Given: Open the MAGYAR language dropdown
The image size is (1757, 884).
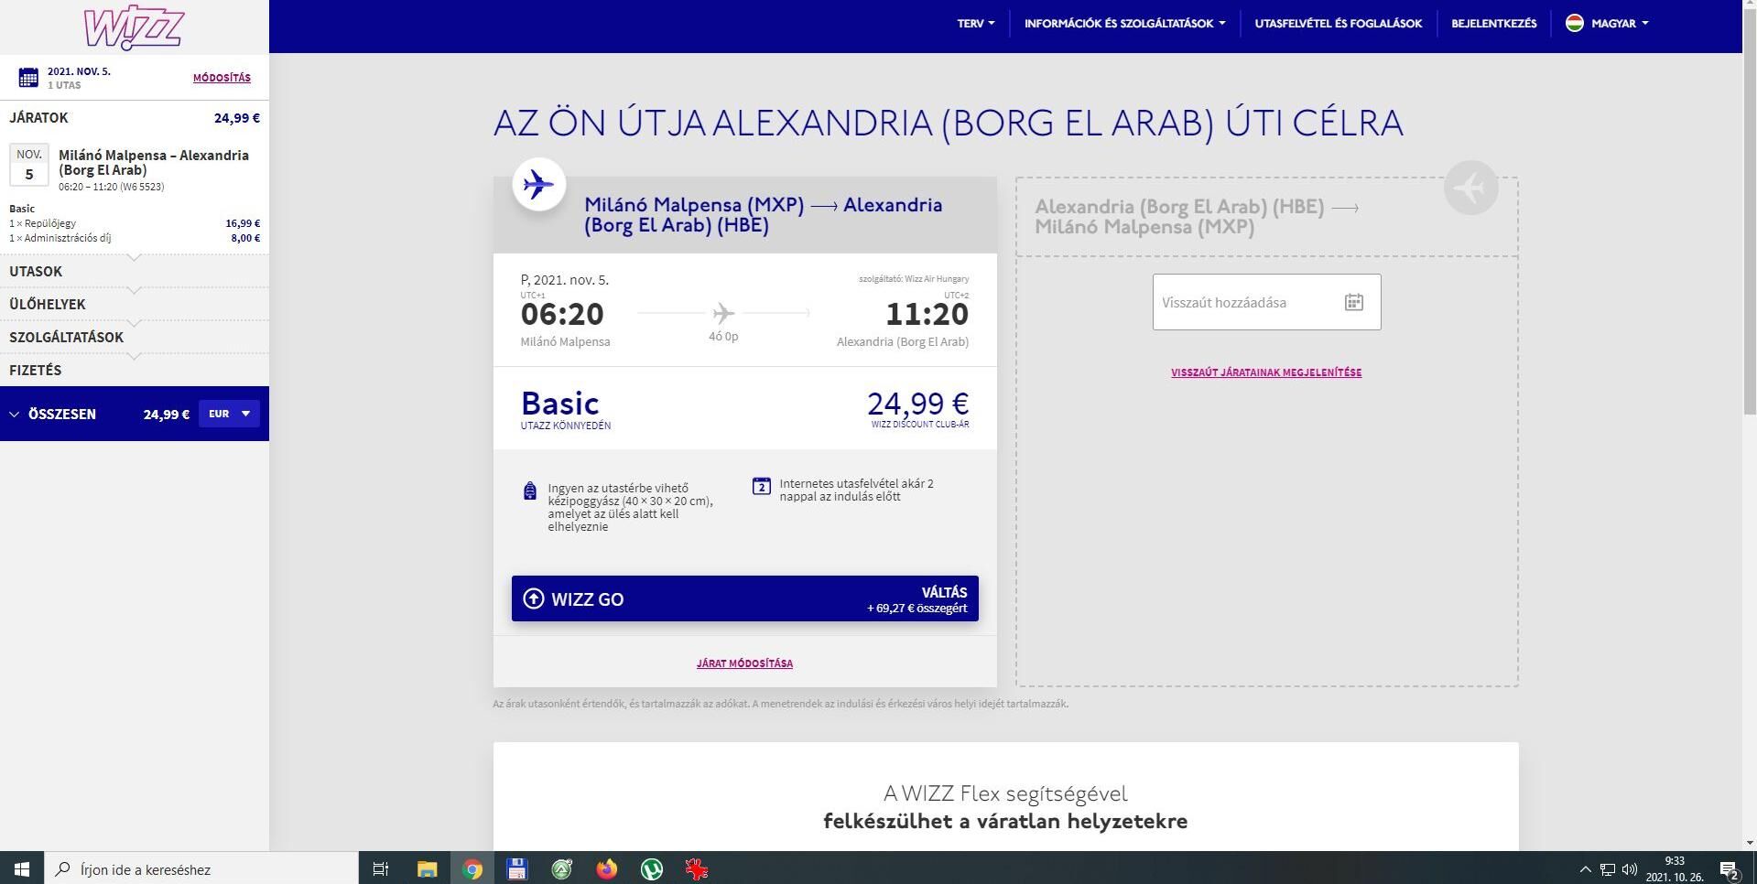Looking at the screenshot, I should (x=1608, y=24).
